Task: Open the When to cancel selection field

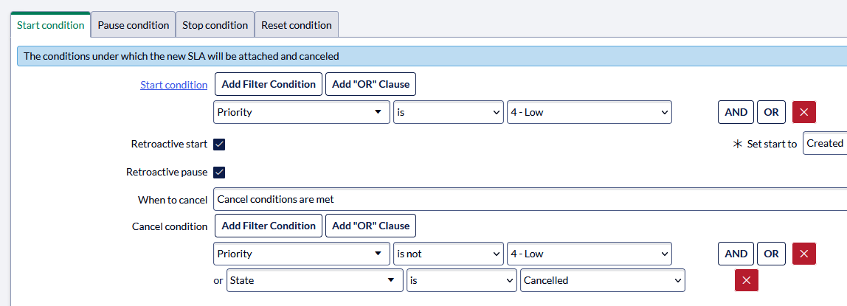Action: (x=530, y=199)
